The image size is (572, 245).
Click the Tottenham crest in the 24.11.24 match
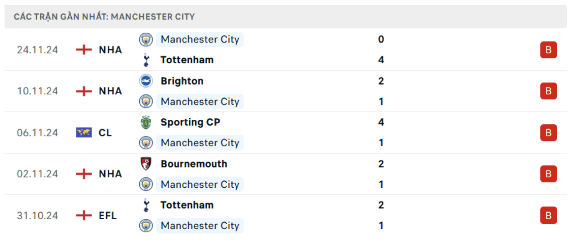(x=146, y=60)
